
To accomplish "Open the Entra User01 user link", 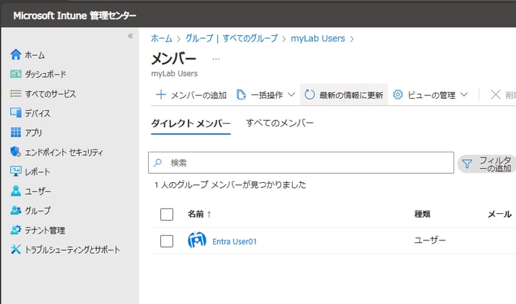I will (234, 242).
